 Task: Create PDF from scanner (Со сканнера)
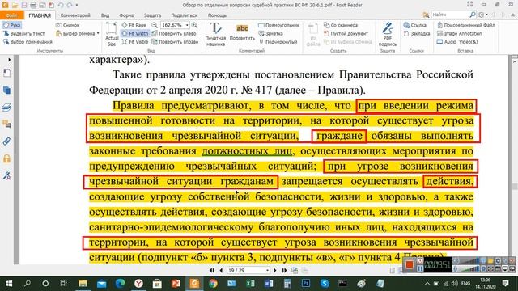click(341, 25)
